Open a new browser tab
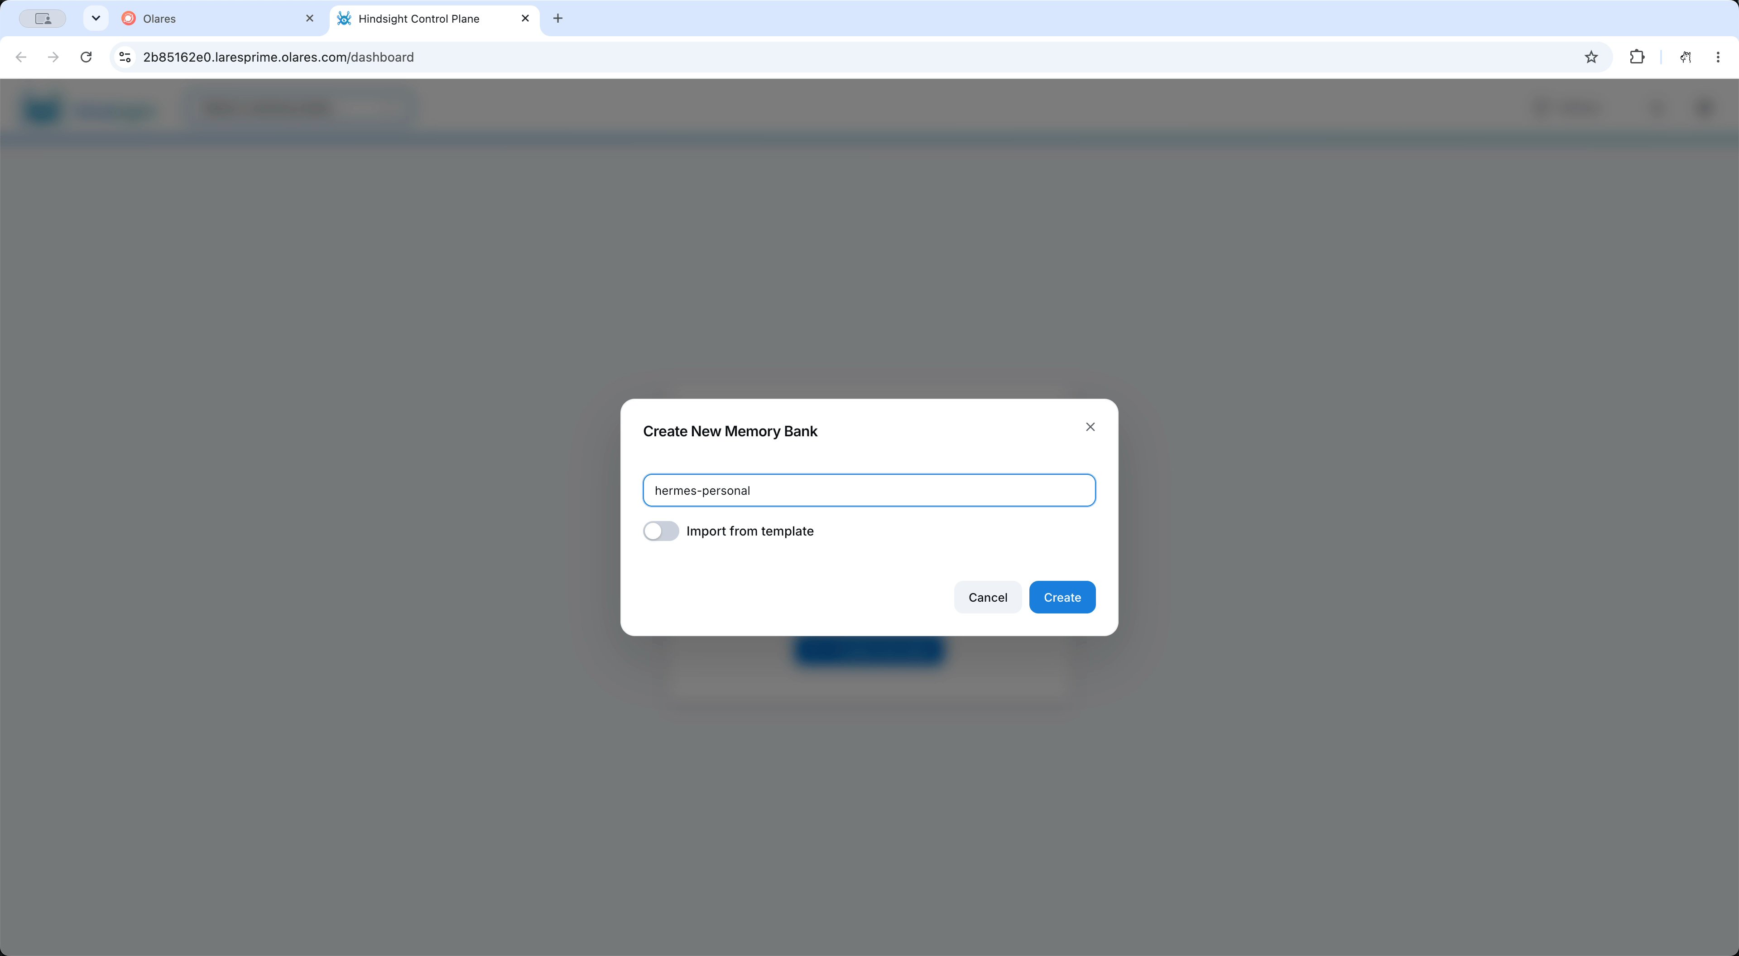The height and width of the screenshot is (956, 1739). click(x=557, y=18)
